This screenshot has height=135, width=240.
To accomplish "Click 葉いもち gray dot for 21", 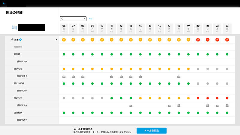I will pos(208,69).
